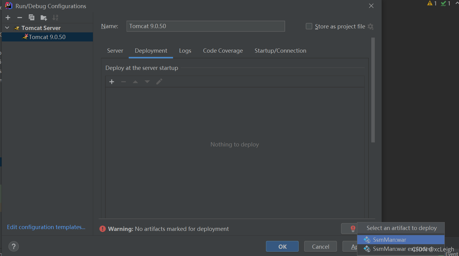Click the vertical scrollbar of dialog
Viewport: 459px width, 256px height.
pyautogui.click(x=373, y=90)
